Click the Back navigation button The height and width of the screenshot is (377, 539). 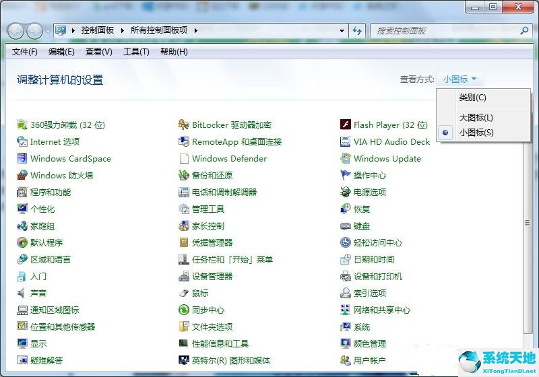[x=15, y=31]
